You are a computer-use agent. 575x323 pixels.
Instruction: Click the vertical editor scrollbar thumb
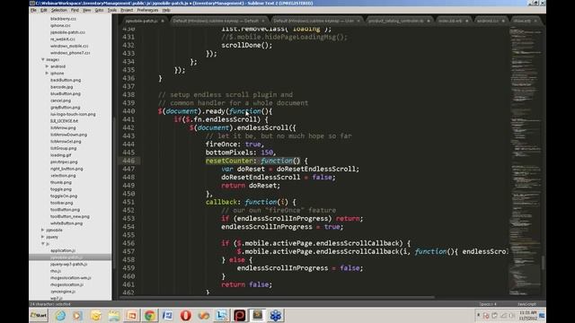tap(543, 263)
